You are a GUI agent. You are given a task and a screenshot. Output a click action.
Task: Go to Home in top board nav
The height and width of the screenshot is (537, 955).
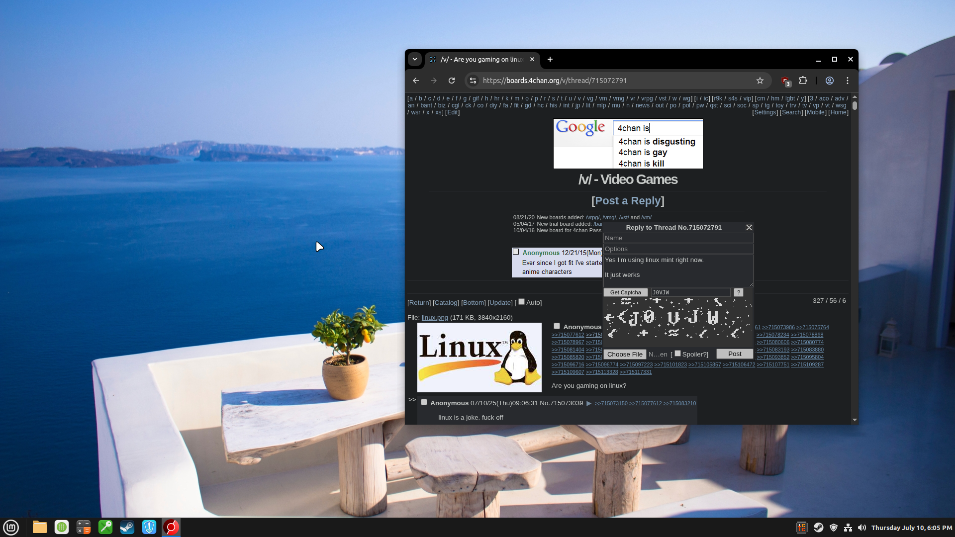click(838, 112)
